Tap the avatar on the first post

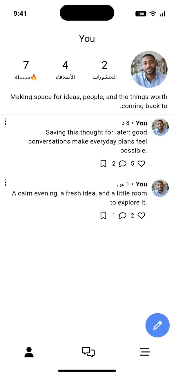tap(160, 127)
